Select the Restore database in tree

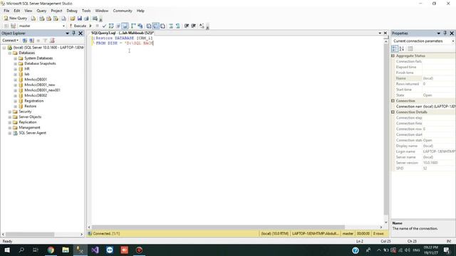30,106
